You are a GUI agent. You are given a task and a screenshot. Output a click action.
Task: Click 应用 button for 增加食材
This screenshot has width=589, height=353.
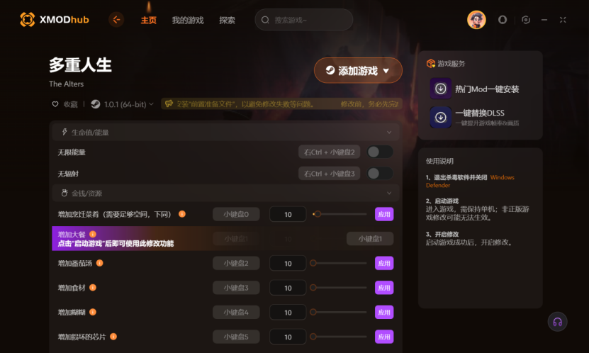(384, 288)
